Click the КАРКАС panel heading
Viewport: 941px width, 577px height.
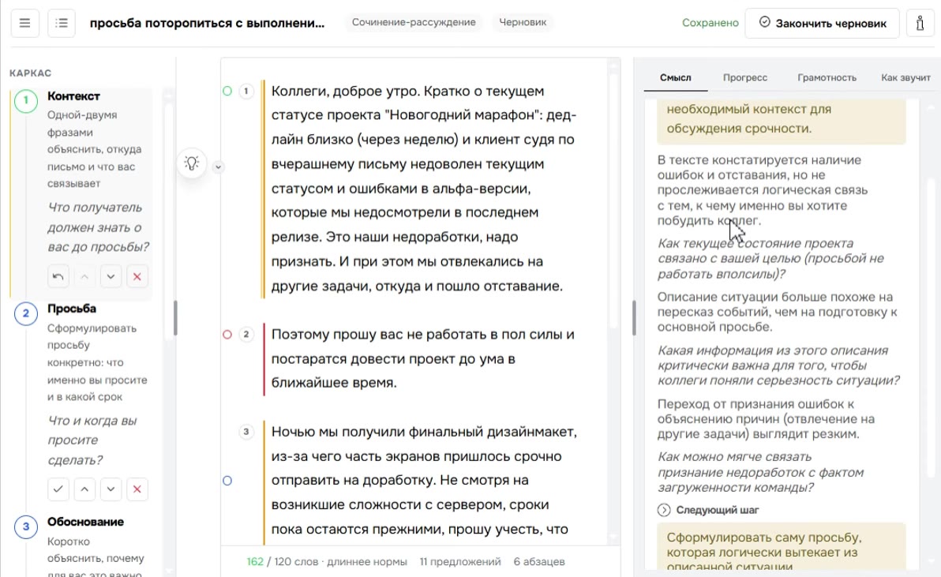(x=30, y=73)
